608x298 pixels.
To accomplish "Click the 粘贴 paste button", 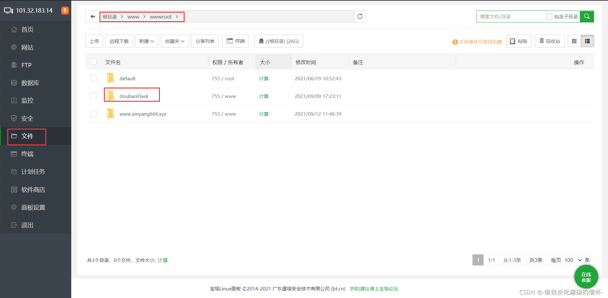I will click(x=519, y=41).
